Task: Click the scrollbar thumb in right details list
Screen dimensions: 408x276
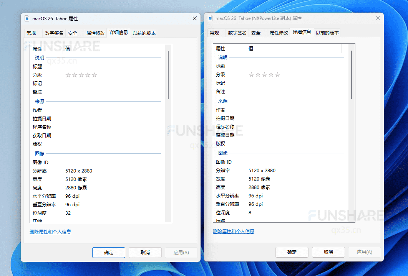Action: coord(352,75)
